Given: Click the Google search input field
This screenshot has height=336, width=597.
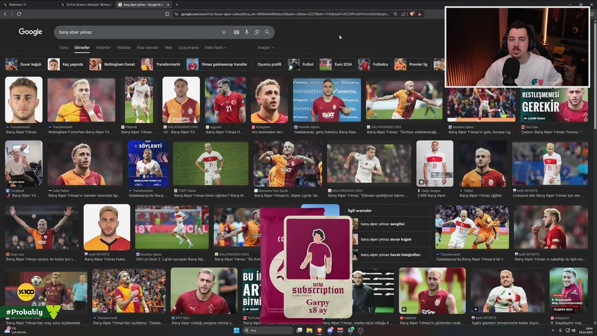Looking at the screenshot, I should point(138,32).
